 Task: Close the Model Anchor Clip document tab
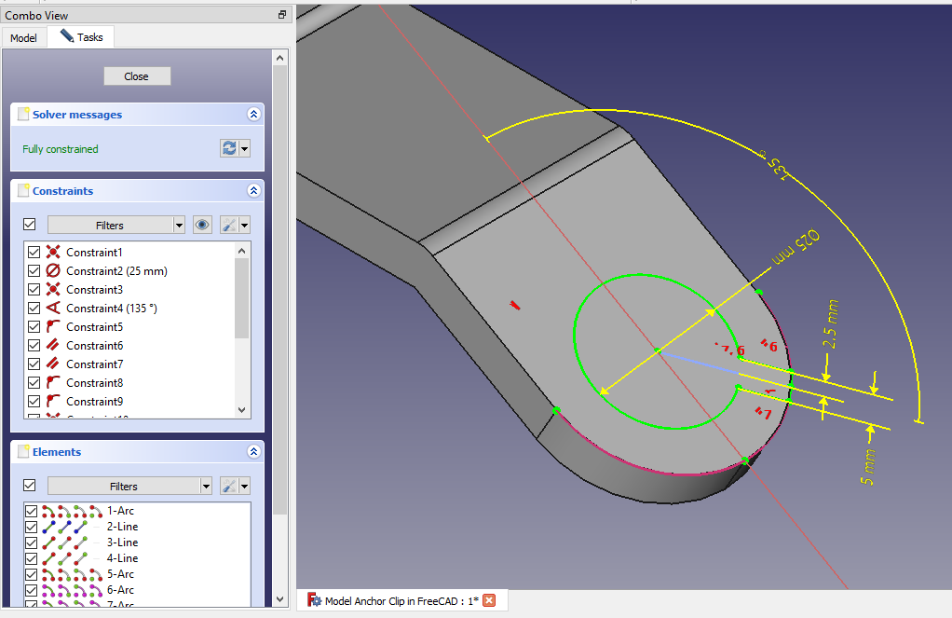coord(489,601)
